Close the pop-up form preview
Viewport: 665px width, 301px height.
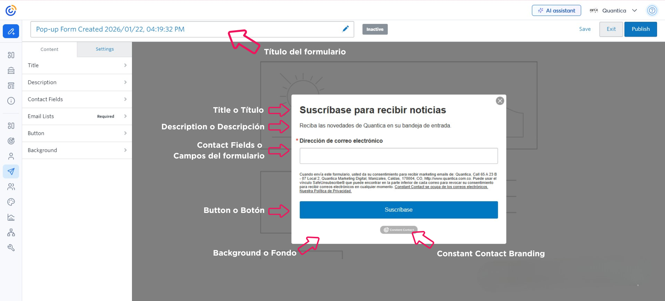click(x=500, y=101)
